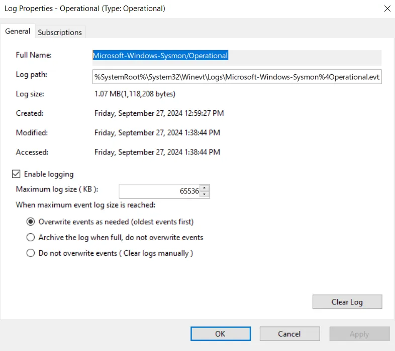Screen dimensions: 395x351
Task: Click the 'Full Name:' label
Action: click(34, 55)
